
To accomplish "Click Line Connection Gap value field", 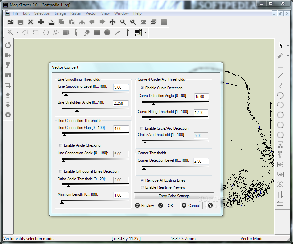I will (121, 129).
